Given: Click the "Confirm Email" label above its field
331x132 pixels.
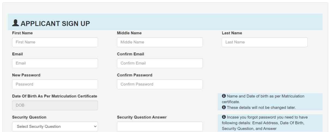Looking at the screenshot, I should 130,54.
